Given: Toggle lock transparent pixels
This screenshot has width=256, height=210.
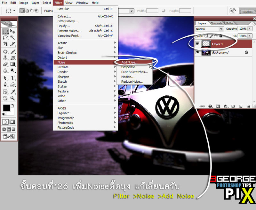Looking at the screenshot, I should point(206,36).
